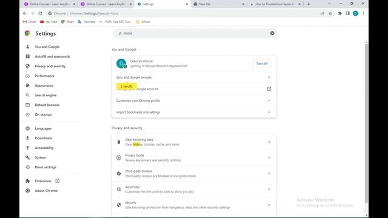Open the Extensions puzzle icon in the toolbar
The width and height of the screenshot is (388, 218).
tap(339, 13)
